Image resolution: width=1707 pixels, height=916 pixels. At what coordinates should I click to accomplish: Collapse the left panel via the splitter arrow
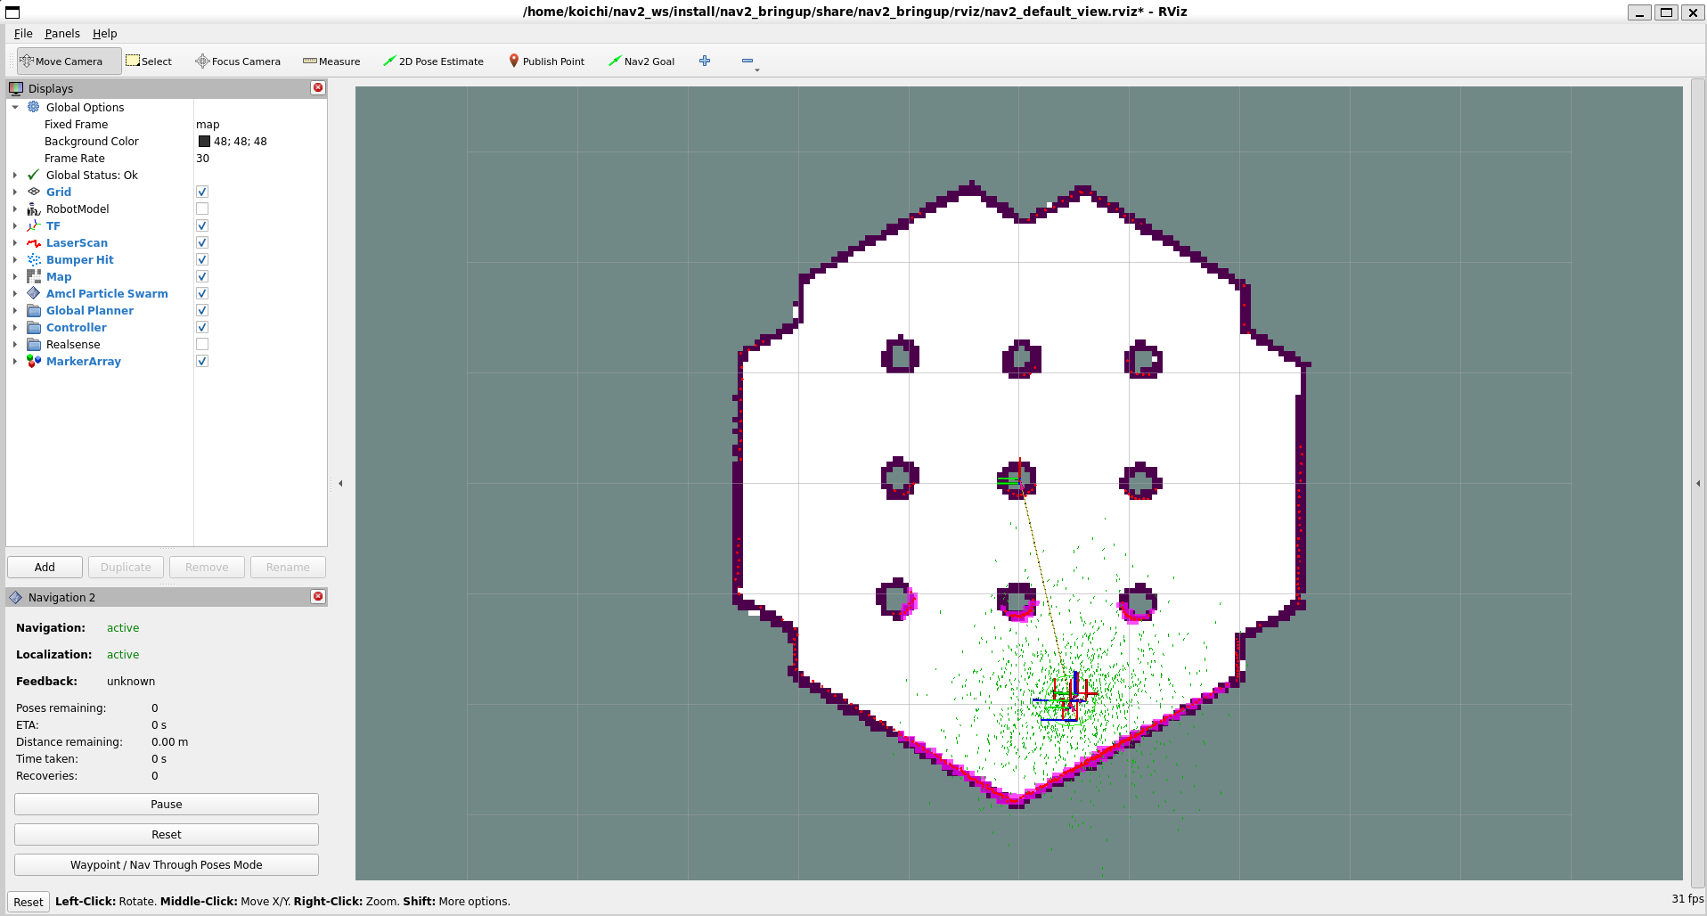tap(340, 483)
